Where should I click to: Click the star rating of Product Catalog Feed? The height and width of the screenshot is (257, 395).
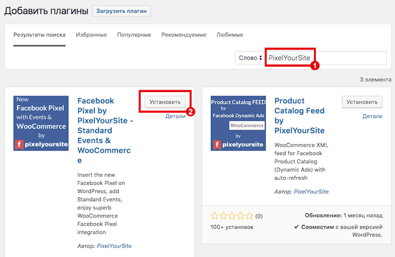(x=232, y=216)
